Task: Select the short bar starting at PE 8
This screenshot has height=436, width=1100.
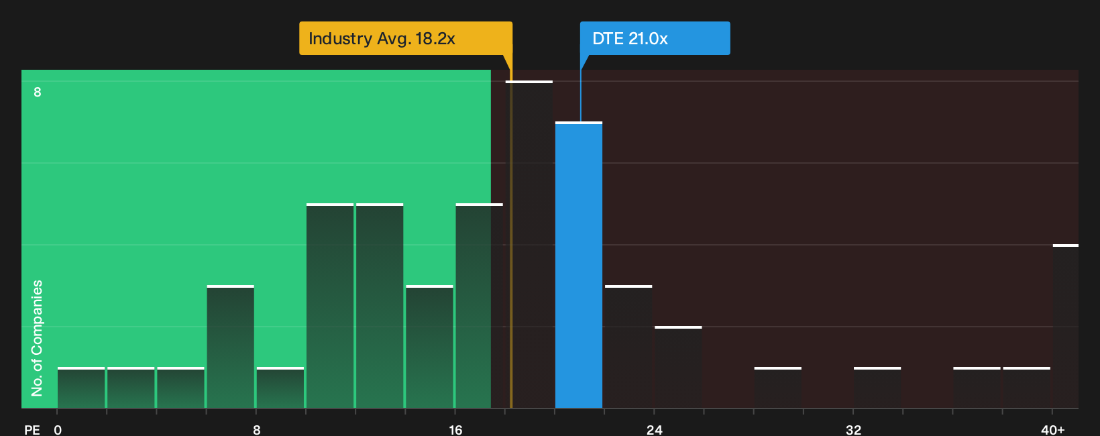Action: [x=280, y=388]
